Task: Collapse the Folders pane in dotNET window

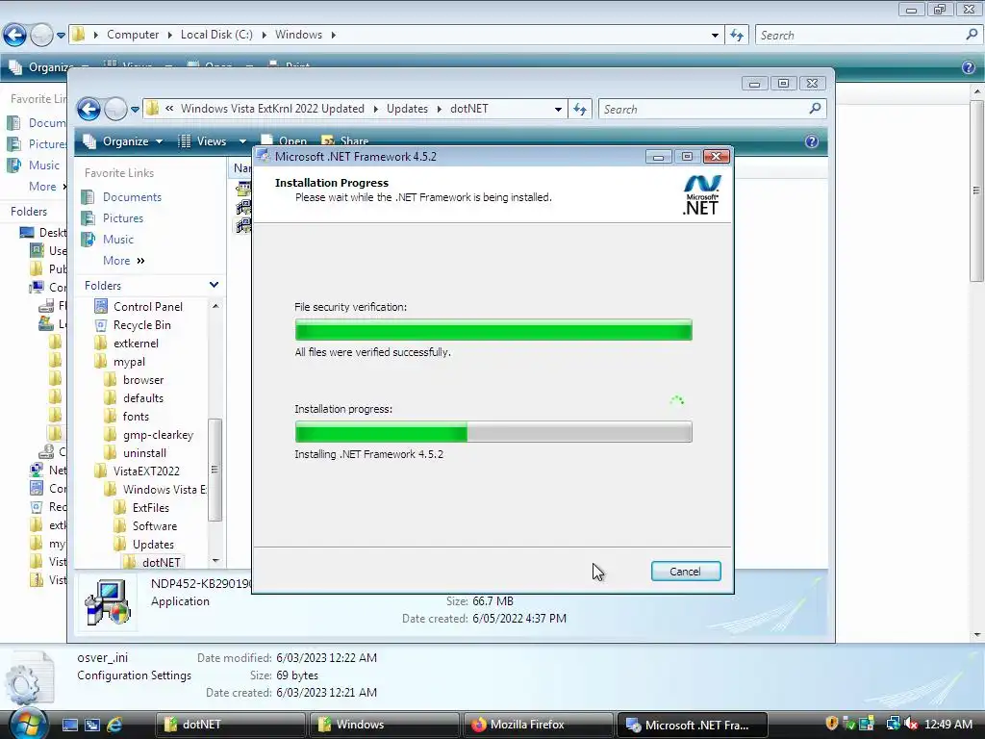Action: (214, 285)
